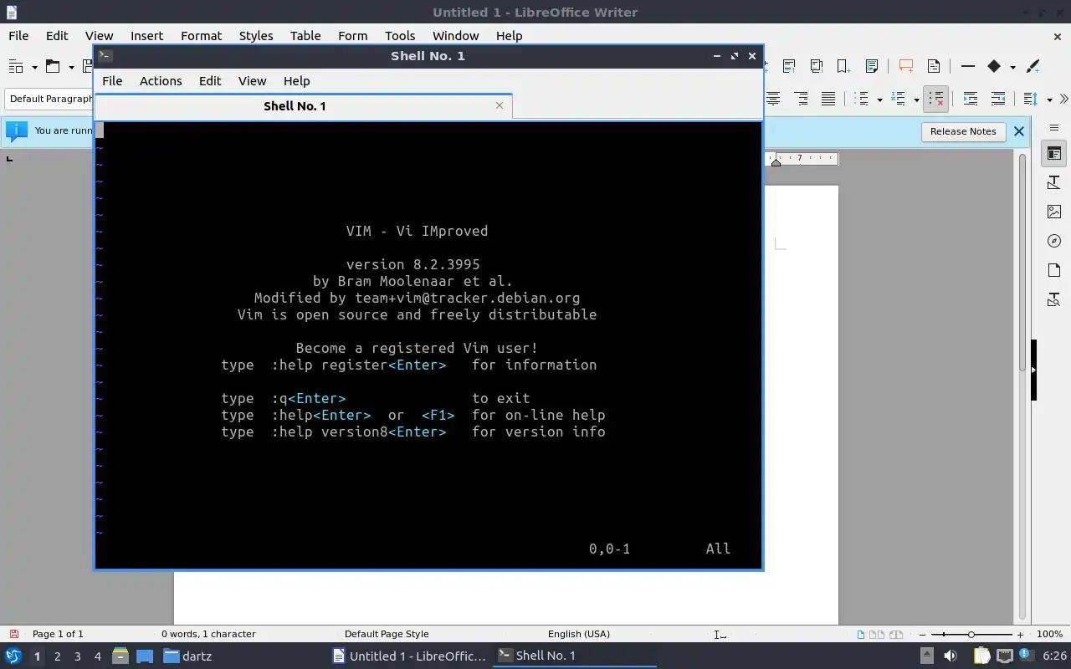Expand the Line Spacing dropdown arrow
Screen dimensions: 1071x669
coord(1049,100)
